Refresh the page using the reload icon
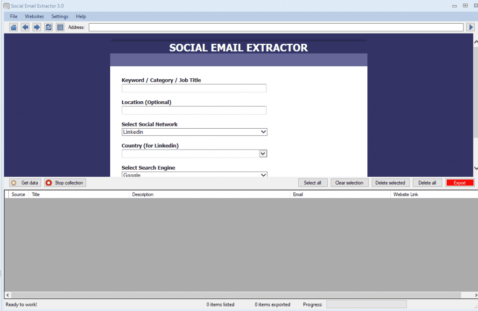Viewport: 478px width, 311px height. [x=49, y=28]
